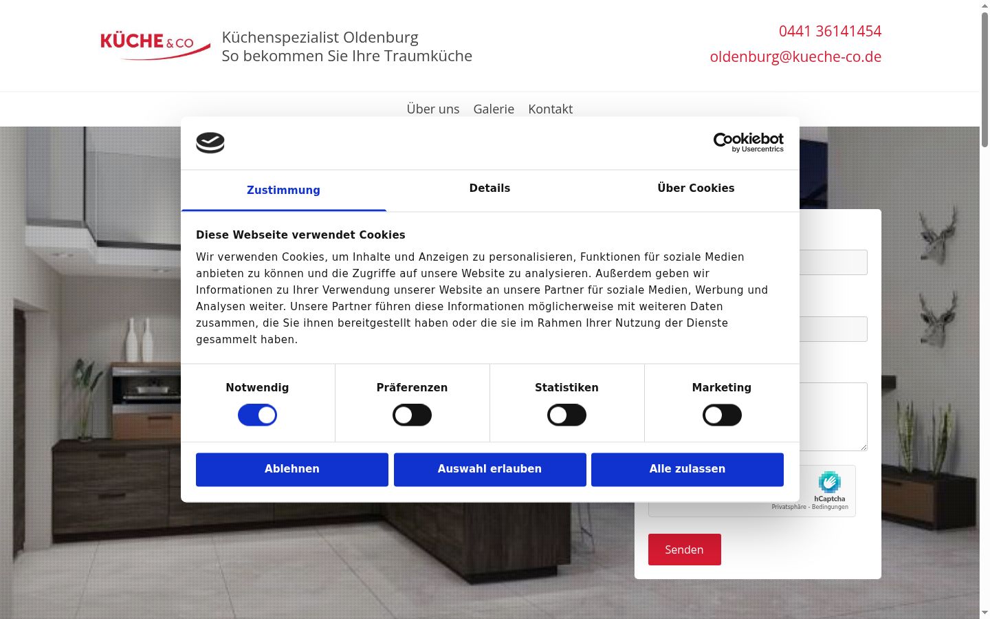Image resolution: width=990 pixels, height=619 pixels.
Task: Click the hCaptcha hand icon
Action: [830, 482]
